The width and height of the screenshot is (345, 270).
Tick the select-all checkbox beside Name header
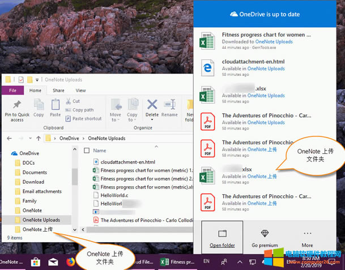[86, 151]
